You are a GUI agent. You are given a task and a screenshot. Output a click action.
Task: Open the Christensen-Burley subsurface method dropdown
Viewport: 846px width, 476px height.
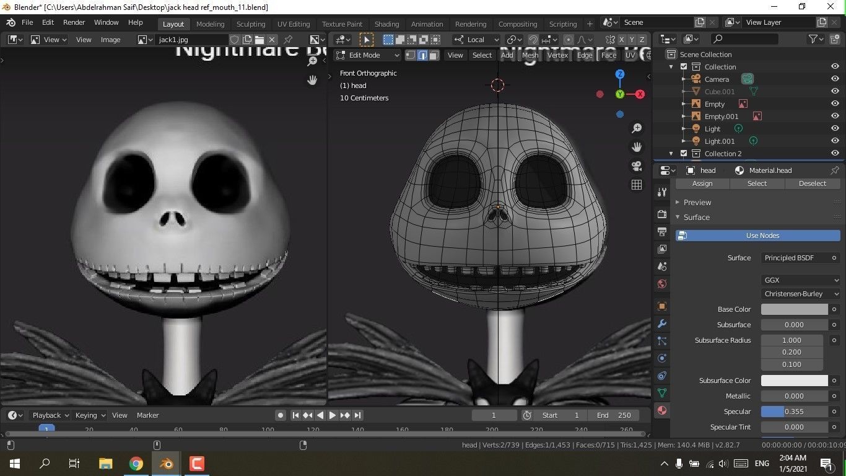[801, 294]
